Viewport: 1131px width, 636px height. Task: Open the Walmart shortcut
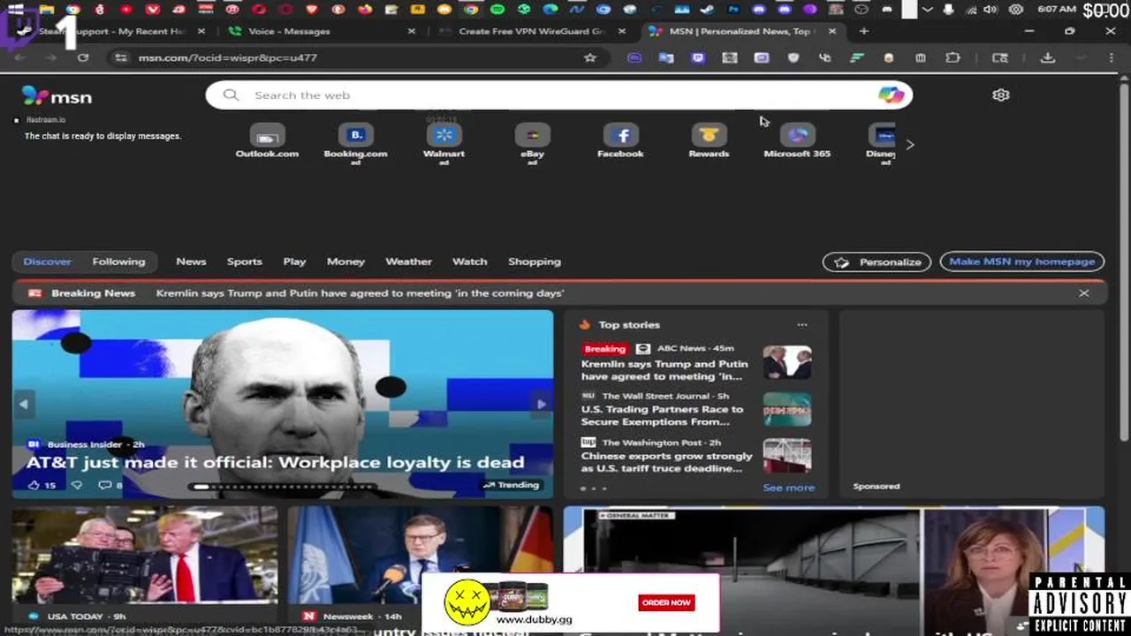coord(444,143)
